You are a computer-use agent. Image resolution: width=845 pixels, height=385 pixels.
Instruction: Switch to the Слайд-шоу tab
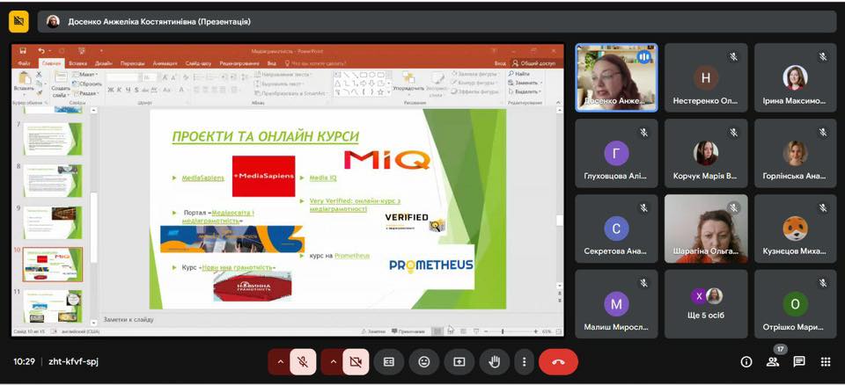196,63
